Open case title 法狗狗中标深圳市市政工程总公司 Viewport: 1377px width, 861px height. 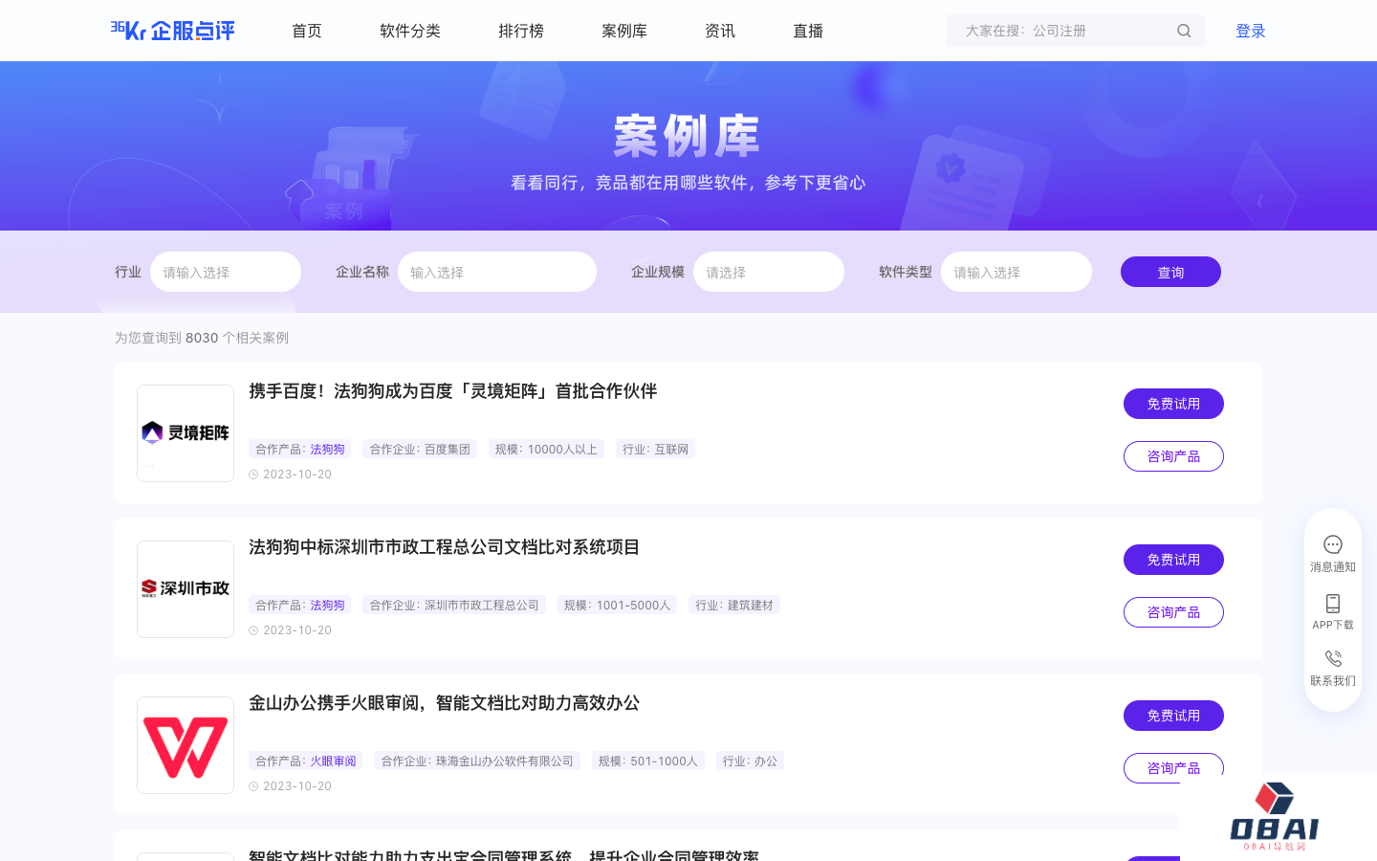coord(444,547)
